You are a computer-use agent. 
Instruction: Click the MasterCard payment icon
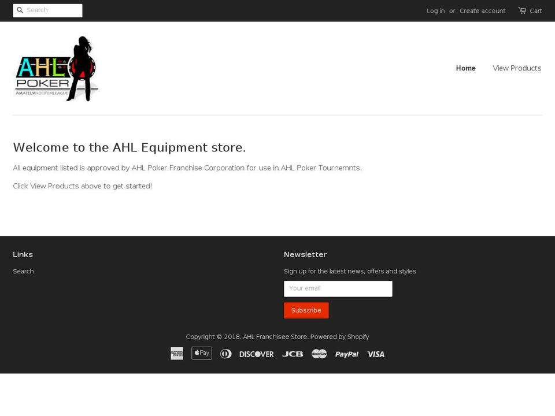(x=319, y=354)
